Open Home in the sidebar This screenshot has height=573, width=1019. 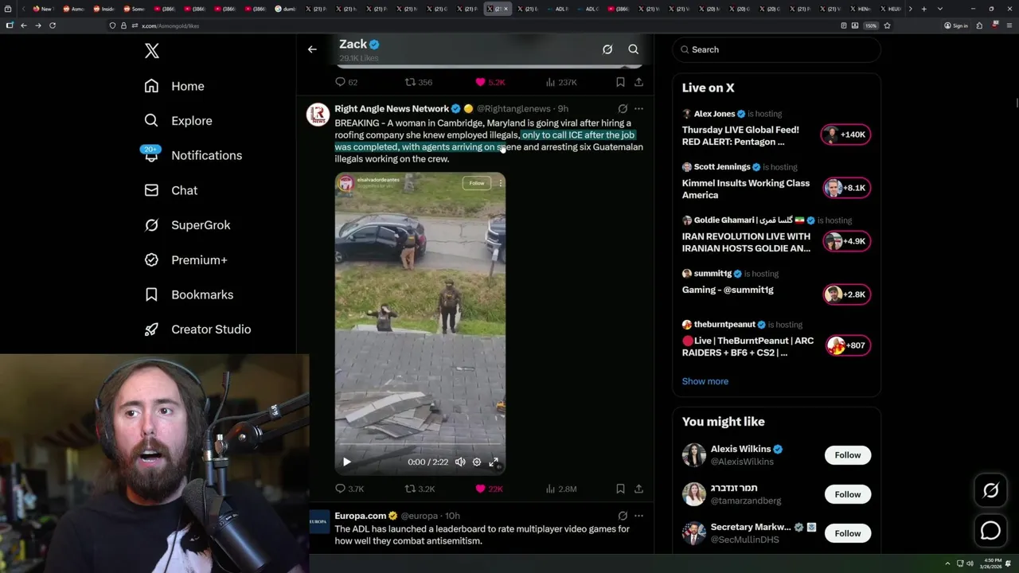coord(174,86)
